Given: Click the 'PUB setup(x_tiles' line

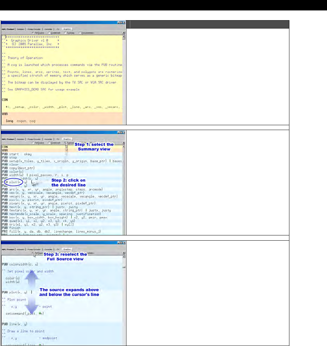Looking at the screenshot, I should (62, 161).
